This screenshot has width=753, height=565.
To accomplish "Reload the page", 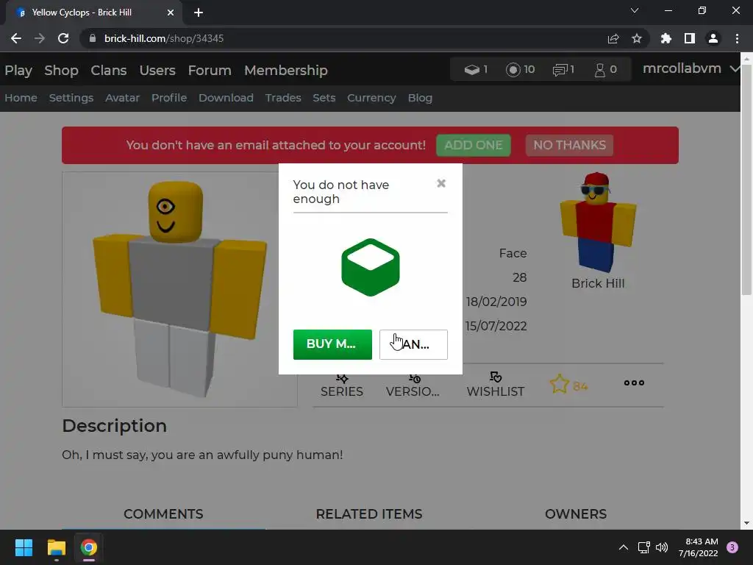I will (x=63, y=38).
